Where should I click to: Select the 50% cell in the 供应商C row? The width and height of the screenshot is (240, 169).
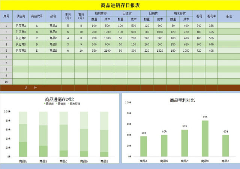(x=211, y=38)
